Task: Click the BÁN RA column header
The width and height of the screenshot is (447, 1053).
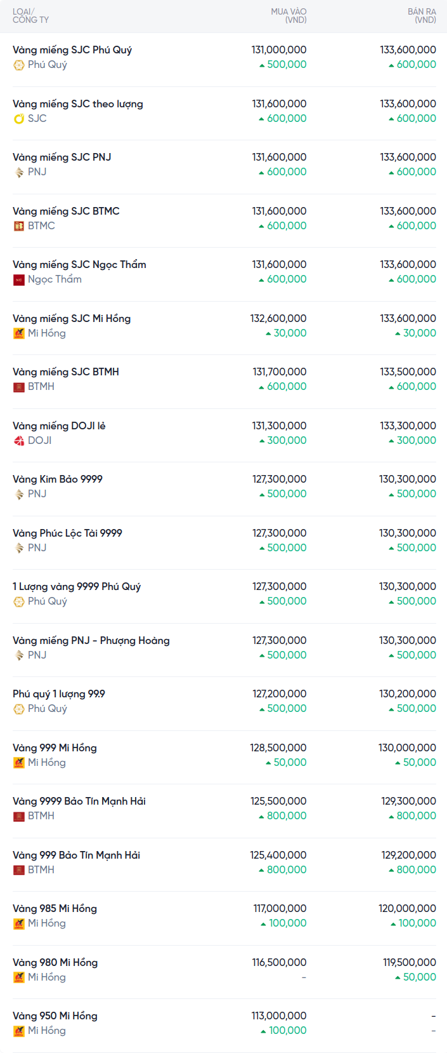Action: (x=422, y=16)
